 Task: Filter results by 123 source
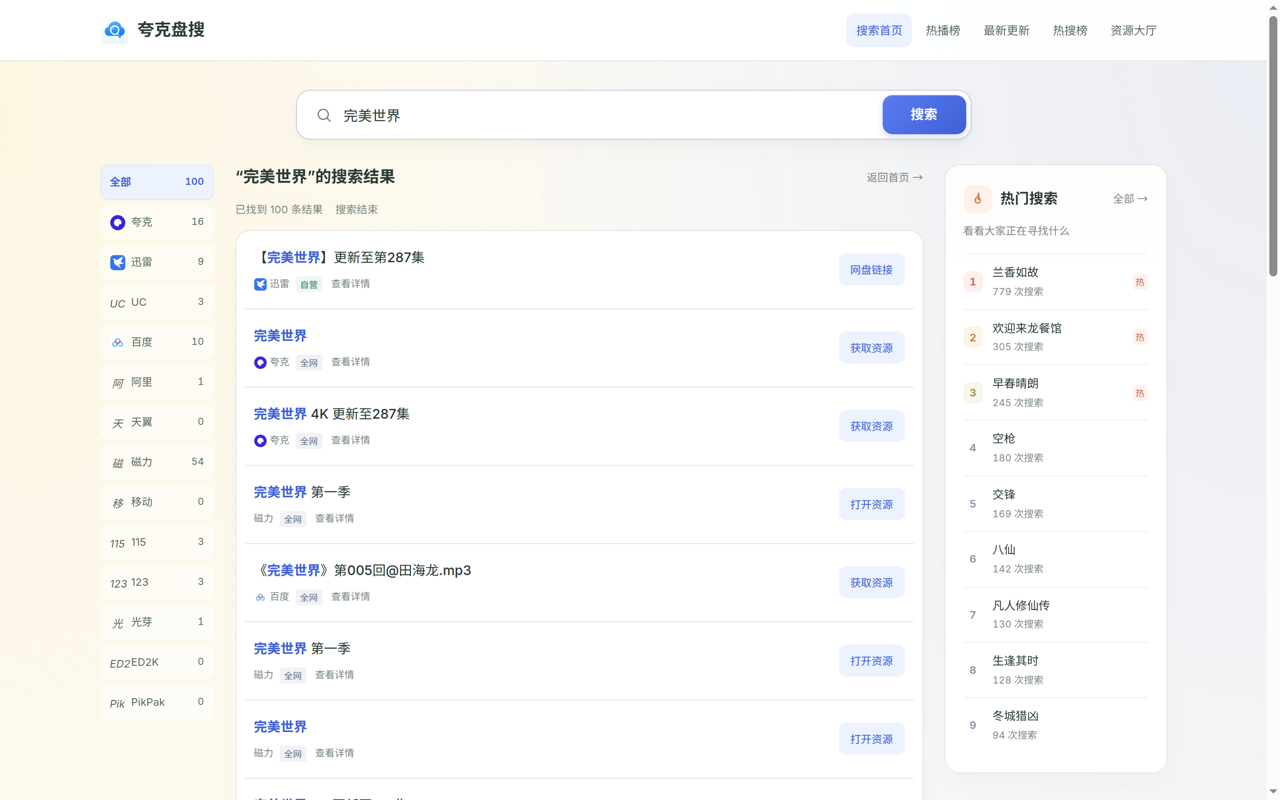pyautogui.click(x=157, y=583)
